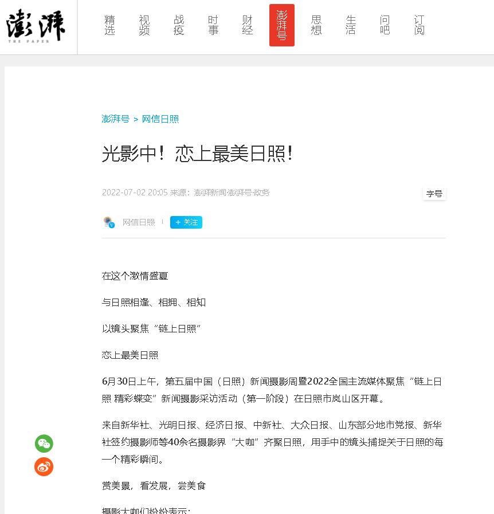Switch to the 时事 section
Viewport: 494px width, 514px height.
pos(213,25)
